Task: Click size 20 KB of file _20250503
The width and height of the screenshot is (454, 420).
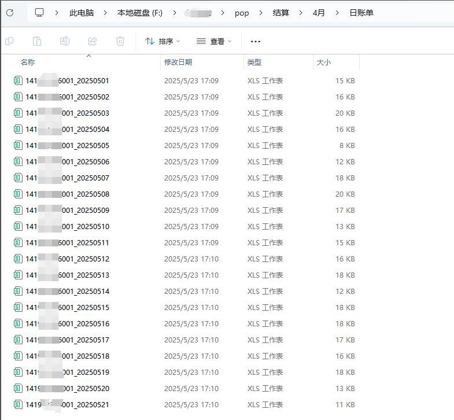Action: coord(345,113)
